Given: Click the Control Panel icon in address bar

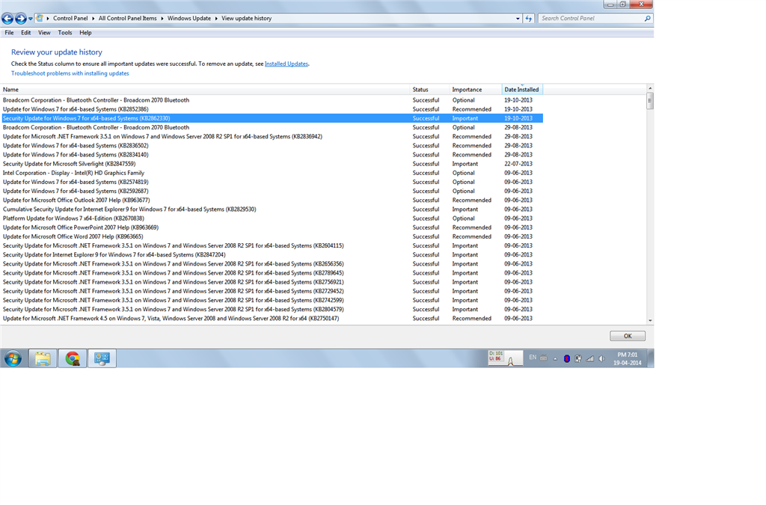Looking at the screenshot, I should [x=40, y=18].
